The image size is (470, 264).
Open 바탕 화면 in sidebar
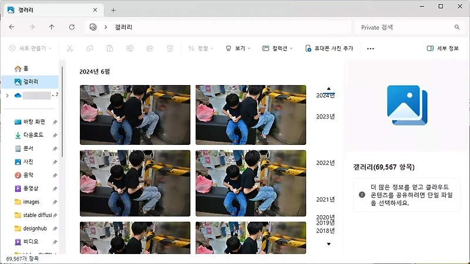point(30,122)
